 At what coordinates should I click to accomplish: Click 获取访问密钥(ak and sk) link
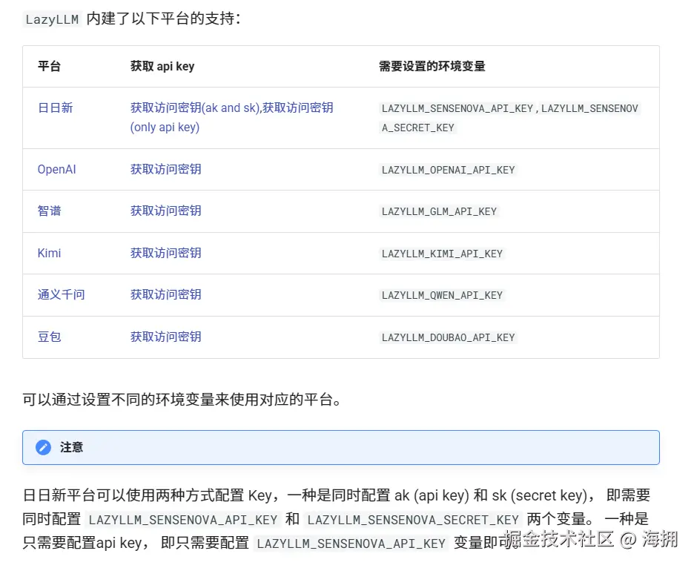196,108
